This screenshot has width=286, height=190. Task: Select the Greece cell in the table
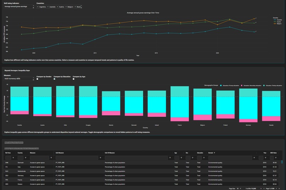point(20,184)
